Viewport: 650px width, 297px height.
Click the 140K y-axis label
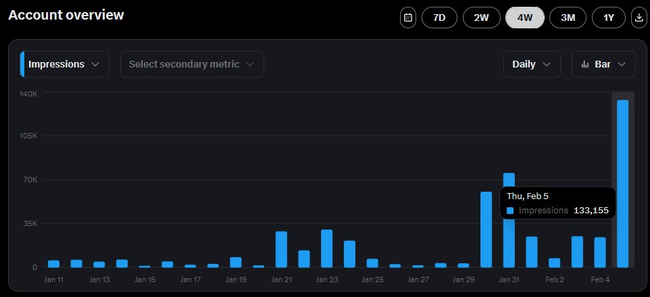click(x=28, y=94)
